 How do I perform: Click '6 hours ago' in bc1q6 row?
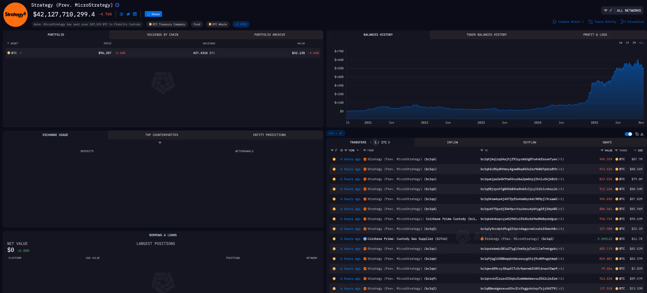(350, 159)
